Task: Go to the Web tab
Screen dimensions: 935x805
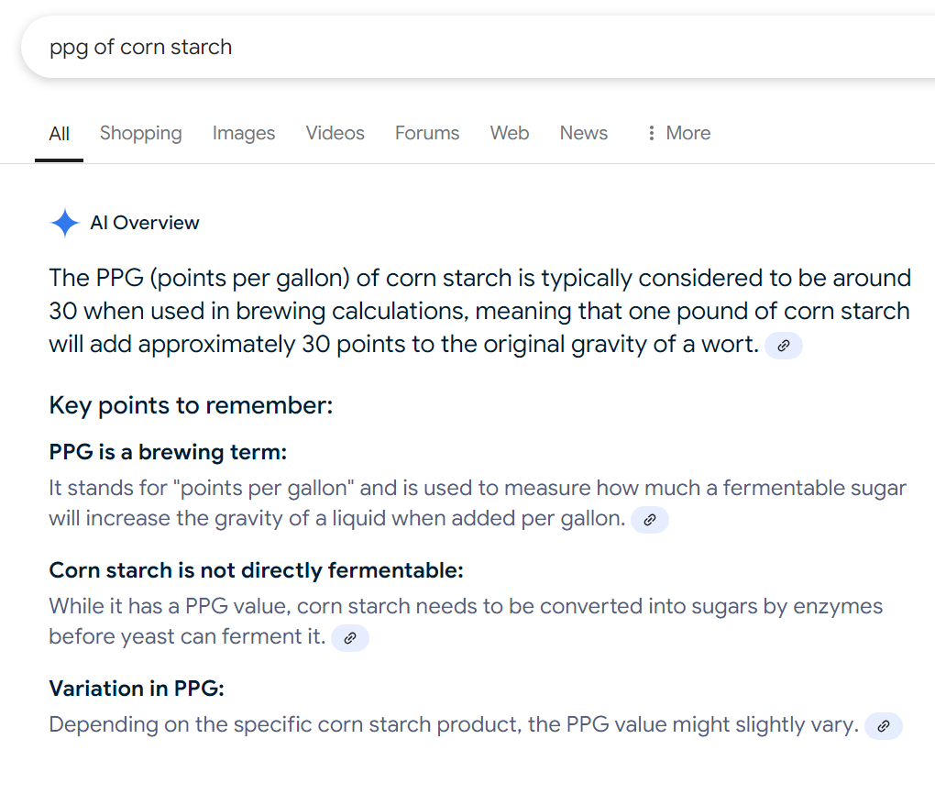Action: click(x=510, y=133)
